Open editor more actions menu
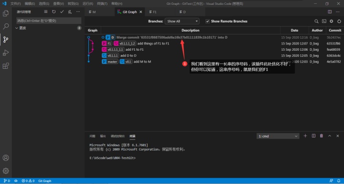 338,11
